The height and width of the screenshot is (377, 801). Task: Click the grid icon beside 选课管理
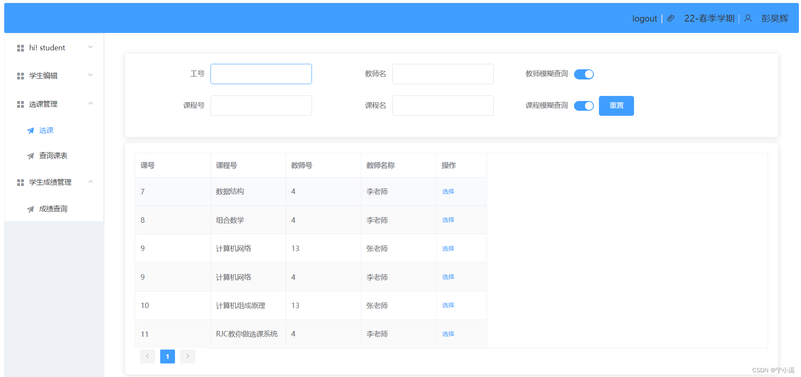[x=20, y=104]
